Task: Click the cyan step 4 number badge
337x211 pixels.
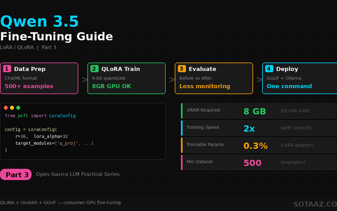Action: [x=269, y=69]
